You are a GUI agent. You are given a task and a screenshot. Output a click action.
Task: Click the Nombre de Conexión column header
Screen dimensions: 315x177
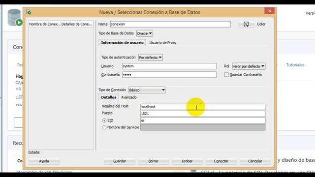45,24
